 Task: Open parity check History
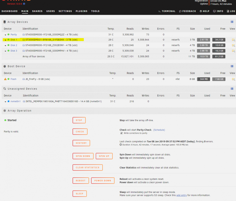click(x=81, y=143)
